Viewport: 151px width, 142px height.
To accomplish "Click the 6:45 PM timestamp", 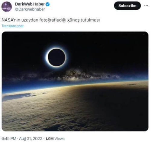I will (x=9, y=139).
